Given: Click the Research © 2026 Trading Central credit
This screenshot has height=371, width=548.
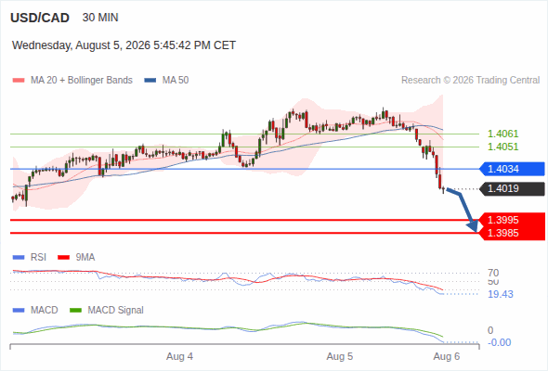Looking at the screenshot, I should [x=470, y=81].
